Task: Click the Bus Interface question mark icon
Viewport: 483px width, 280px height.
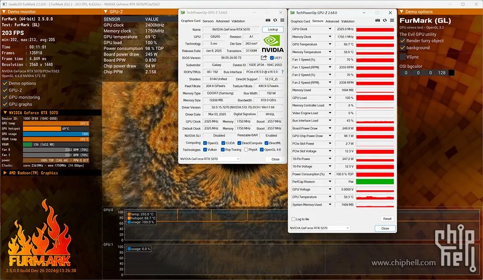Action: (282, 72)
